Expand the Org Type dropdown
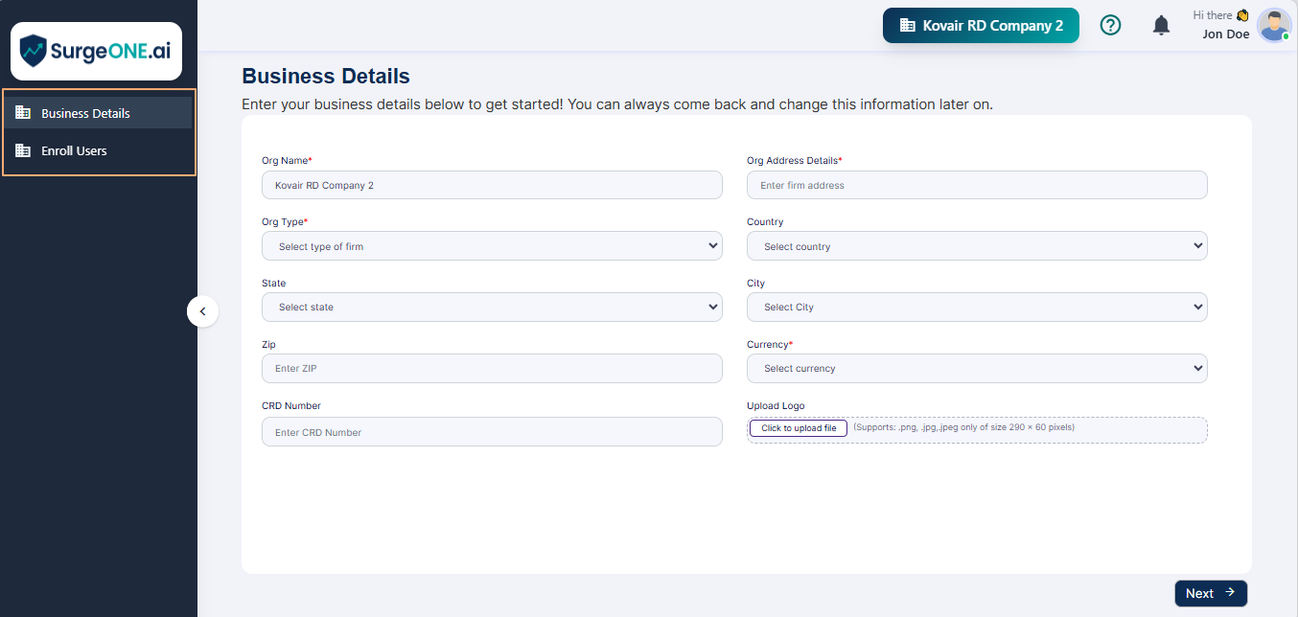1298x617 pixels. pyautogui.click(x=492, y=246)
